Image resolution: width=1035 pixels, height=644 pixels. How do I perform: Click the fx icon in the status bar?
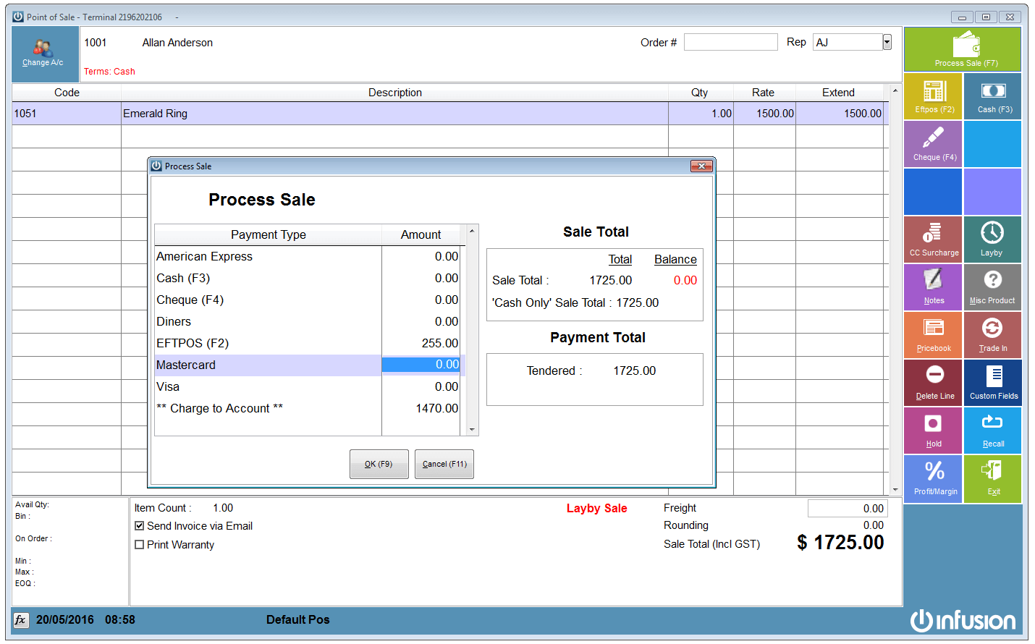click(21, 619)
